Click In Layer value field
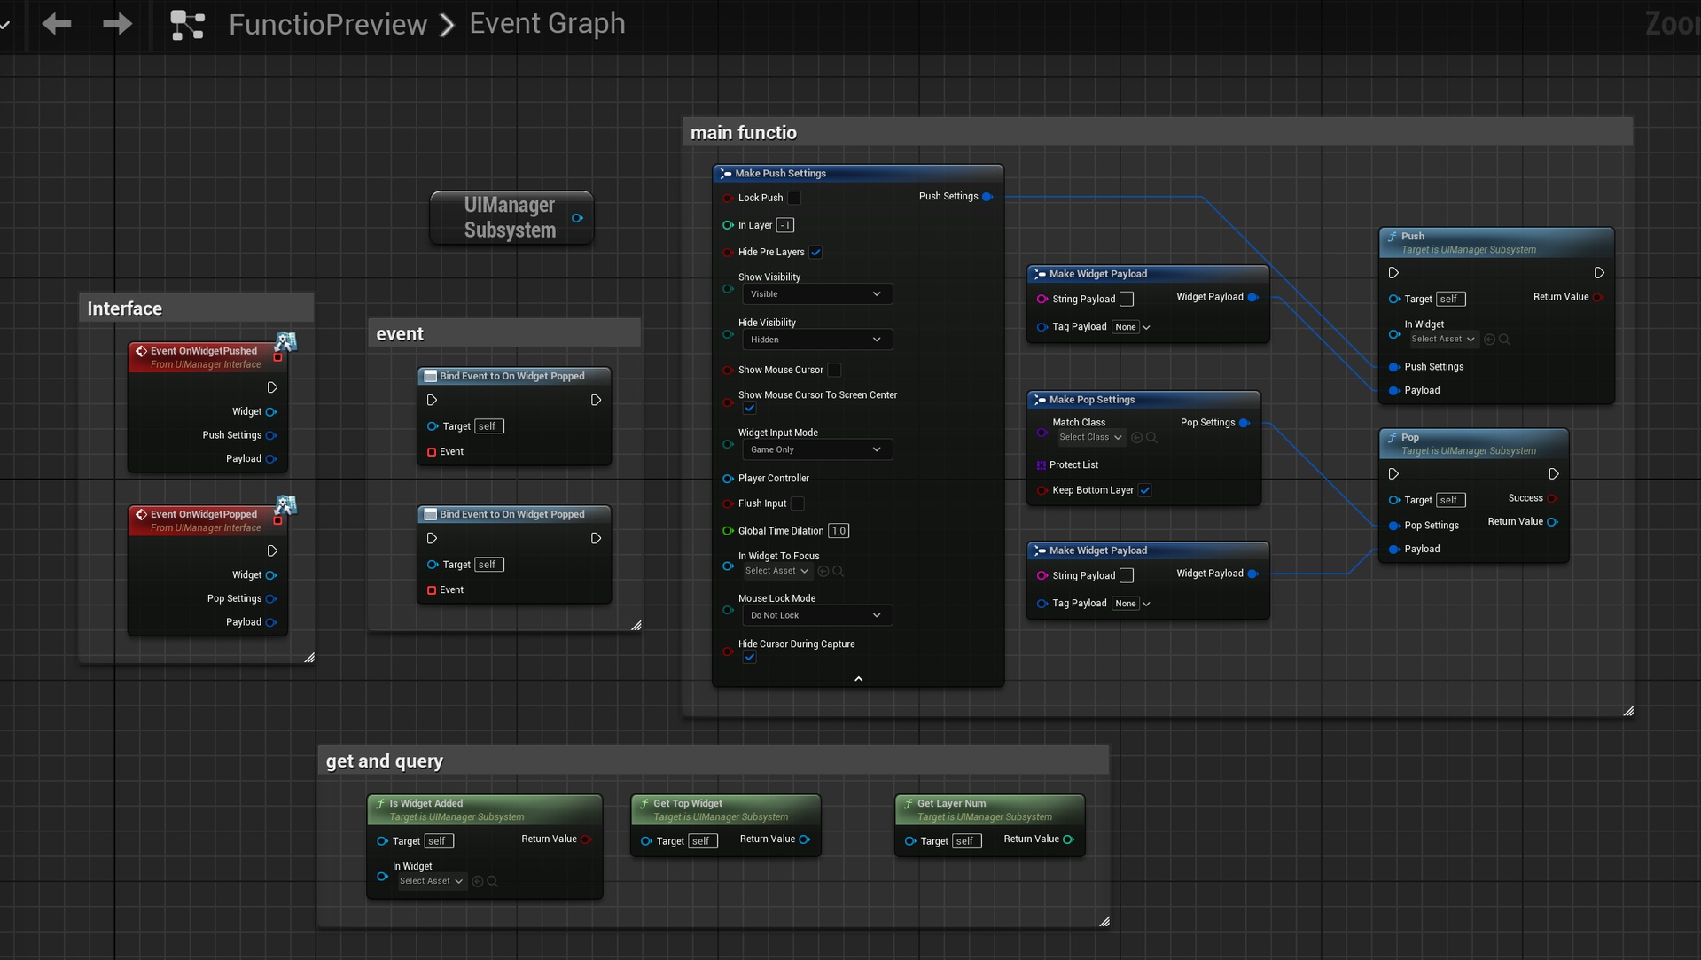 [x=785, y=225]
